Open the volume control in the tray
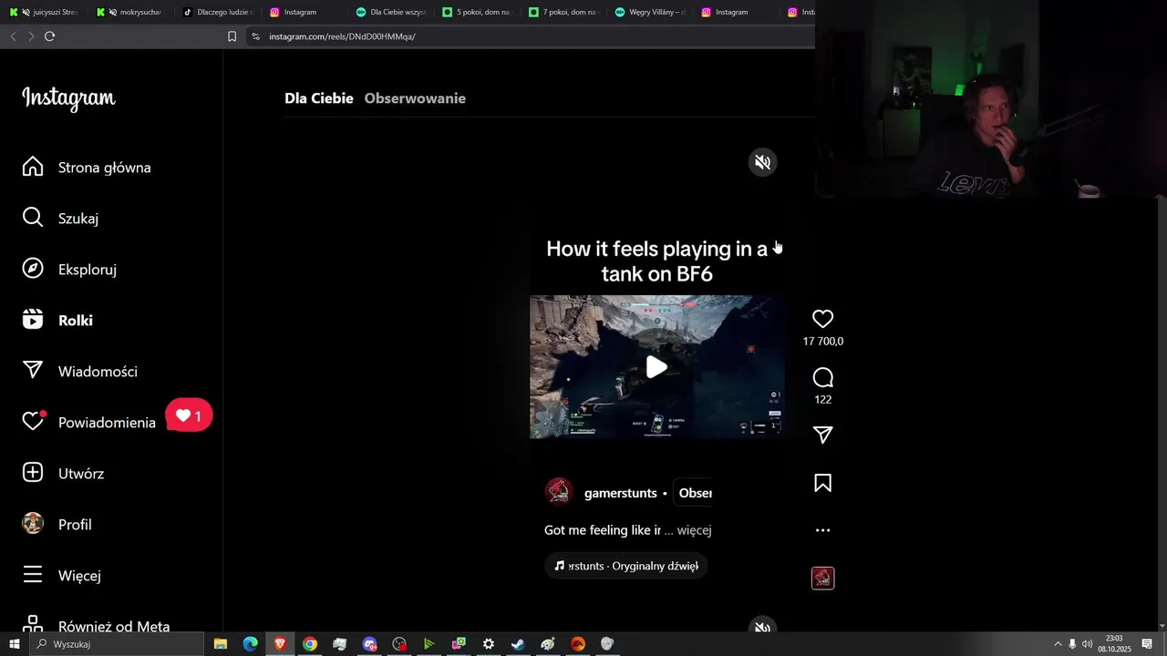Screen dimensions: 1167x656 (x=1087, y=644)
